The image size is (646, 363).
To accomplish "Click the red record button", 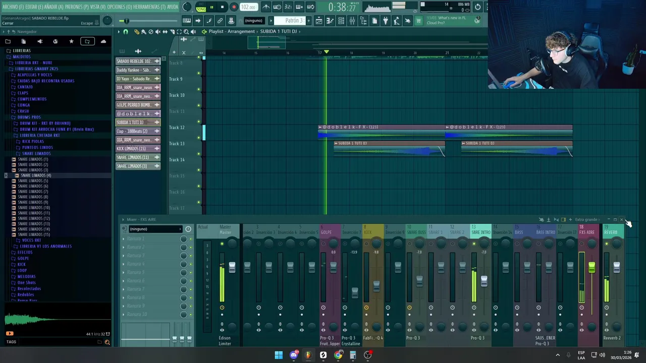I will coord(234,7).
